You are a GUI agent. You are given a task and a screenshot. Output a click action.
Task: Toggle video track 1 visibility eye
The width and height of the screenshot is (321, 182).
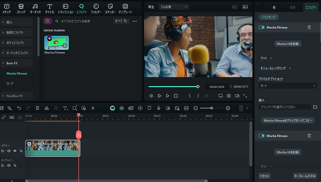[15, 151]
